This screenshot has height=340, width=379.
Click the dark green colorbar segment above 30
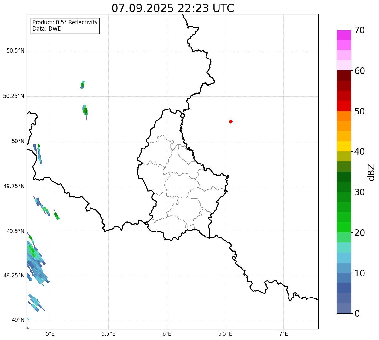coord(344,187)
